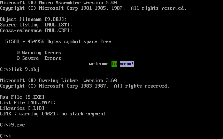This screenshot has height=139, width=223.
Task: Click the green highlighted word "to"
Action: click(114, 64)
